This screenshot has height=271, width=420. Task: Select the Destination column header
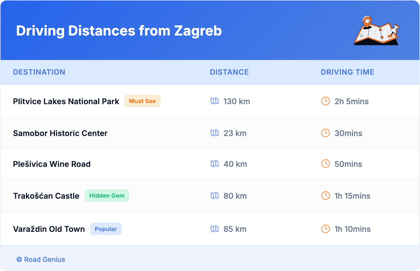(39, 72)
